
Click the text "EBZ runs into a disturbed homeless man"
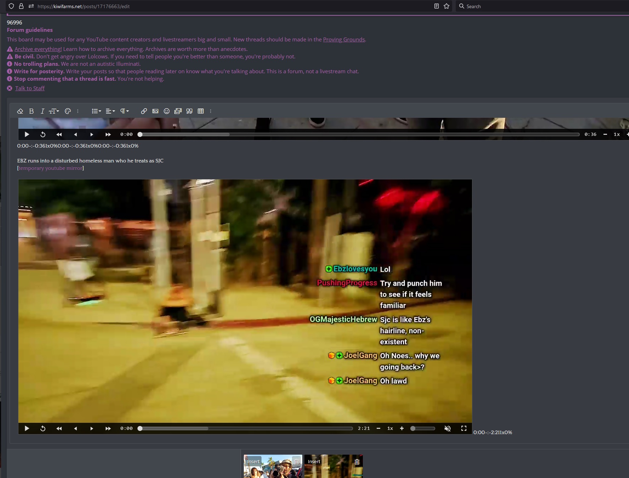click(x=66, y=161)
